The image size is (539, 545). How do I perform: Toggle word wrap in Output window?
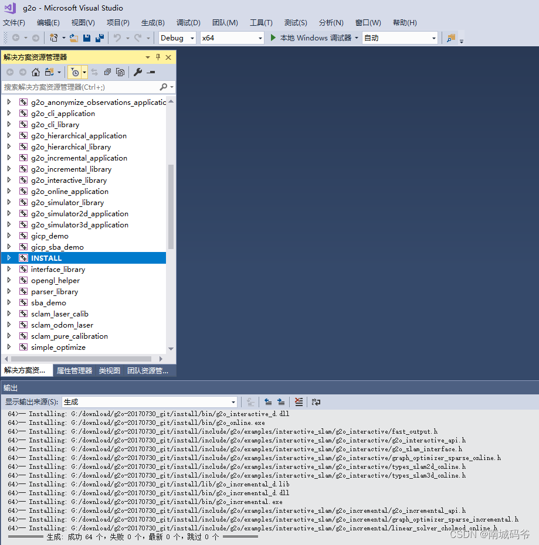316,402
